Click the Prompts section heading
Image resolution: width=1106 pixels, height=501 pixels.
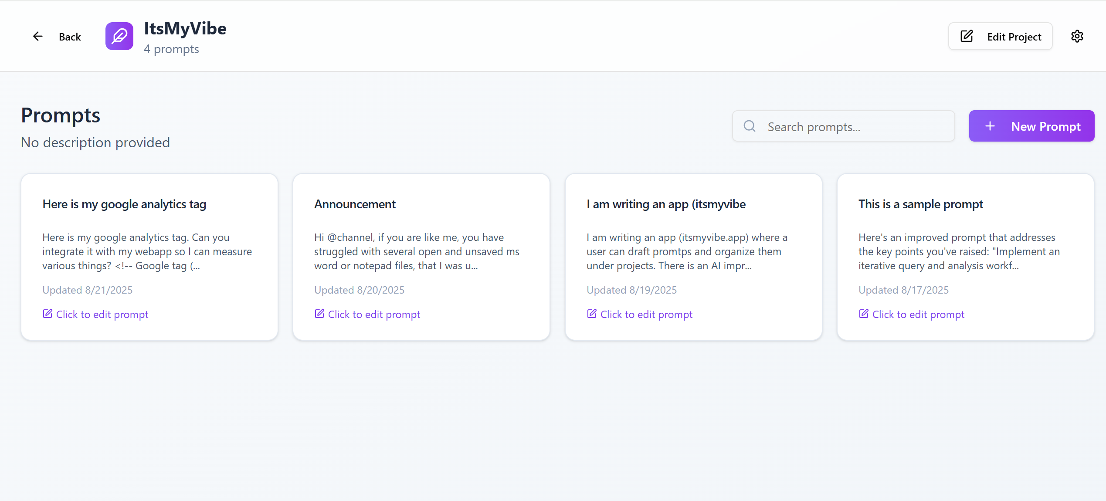[x=61, y=116]
